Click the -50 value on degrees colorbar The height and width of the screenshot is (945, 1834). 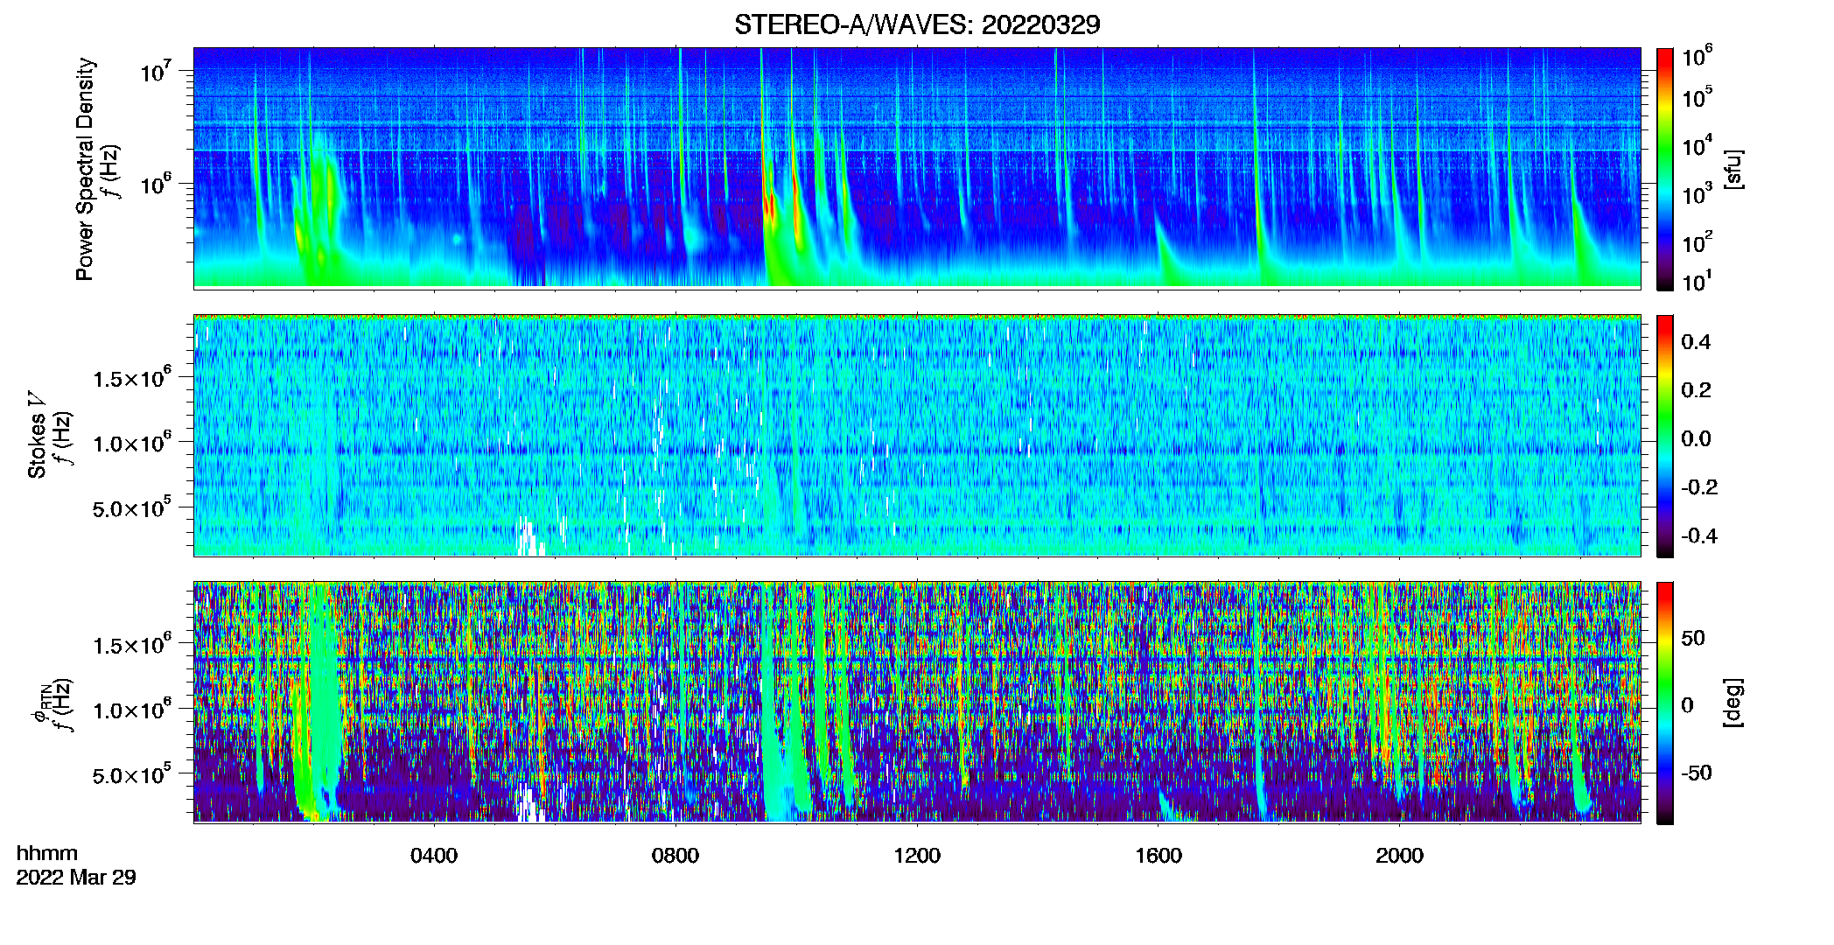point(1697,773)
